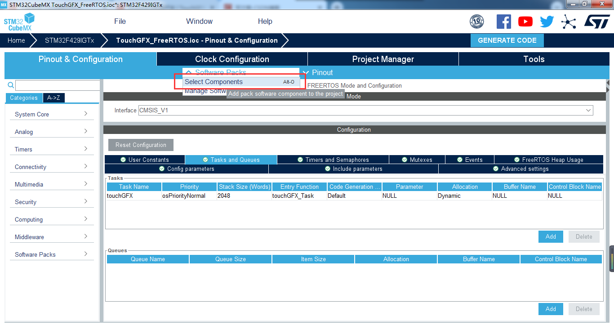
Task: Choose Select Components menu entry
Action: tap(241, 82)
